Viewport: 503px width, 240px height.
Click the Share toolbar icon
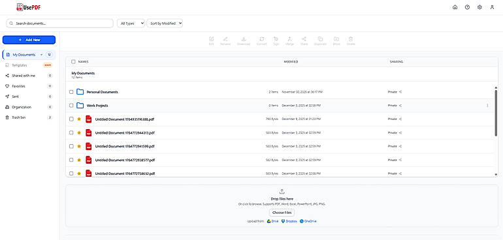tap(304, 41)
